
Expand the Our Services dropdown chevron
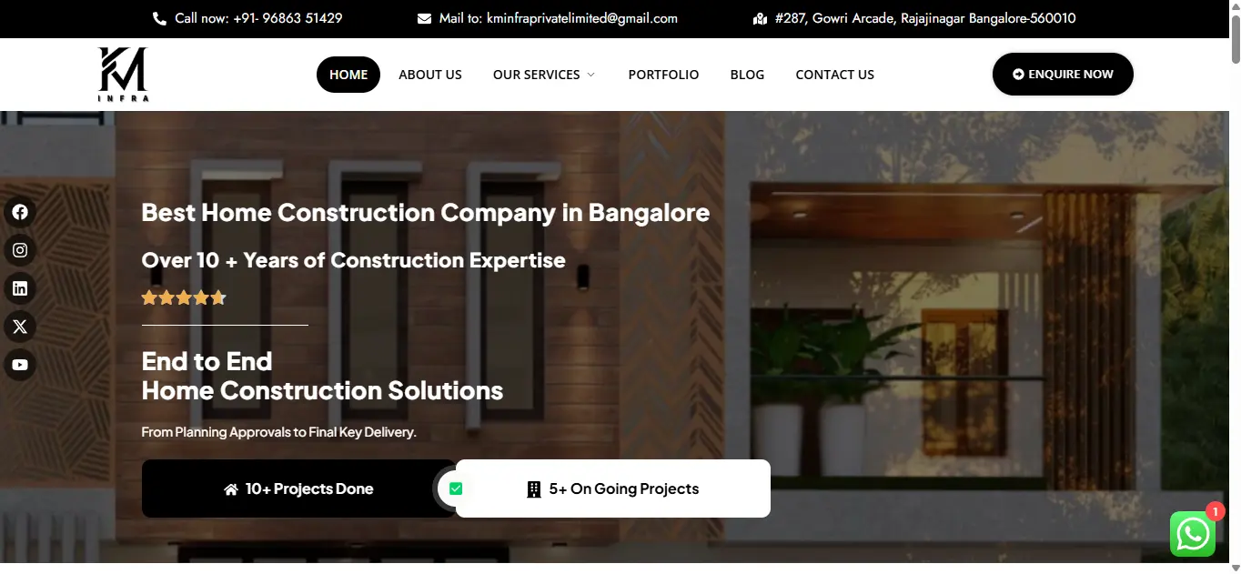click(591, 75)
